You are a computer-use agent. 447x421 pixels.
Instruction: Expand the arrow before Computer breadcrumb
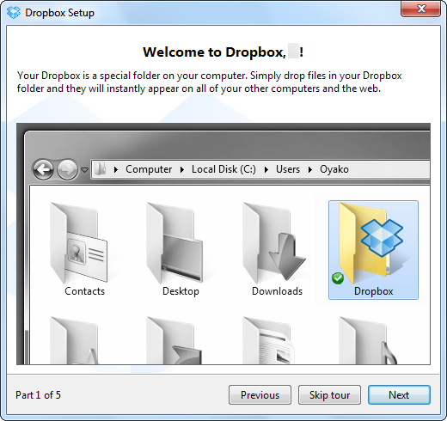pyautogui.click(x=116, y=169)
